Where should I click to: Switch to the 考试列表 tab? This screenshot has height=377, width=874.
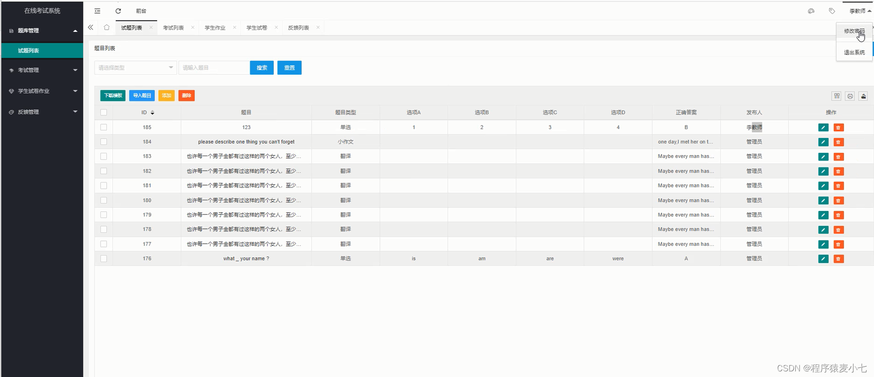pyautogui.click(x=173, y=28)
